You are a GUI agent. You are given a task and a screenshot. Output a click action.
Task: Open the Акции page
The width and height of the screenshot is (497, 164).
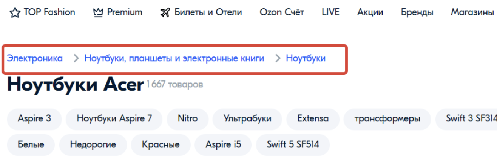[370, 12]
